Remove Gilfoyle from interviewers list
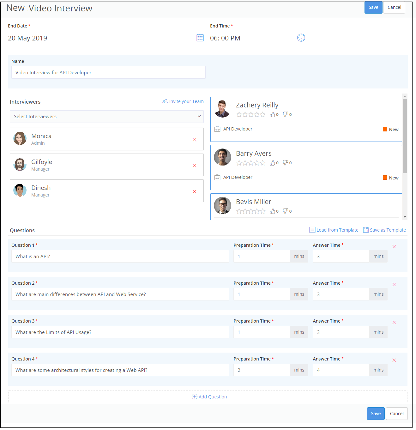Screen dimensions: 416x430 (195, 166)
